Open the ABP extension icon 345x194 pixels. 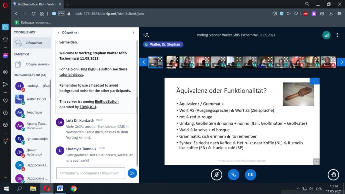[305, 13]
